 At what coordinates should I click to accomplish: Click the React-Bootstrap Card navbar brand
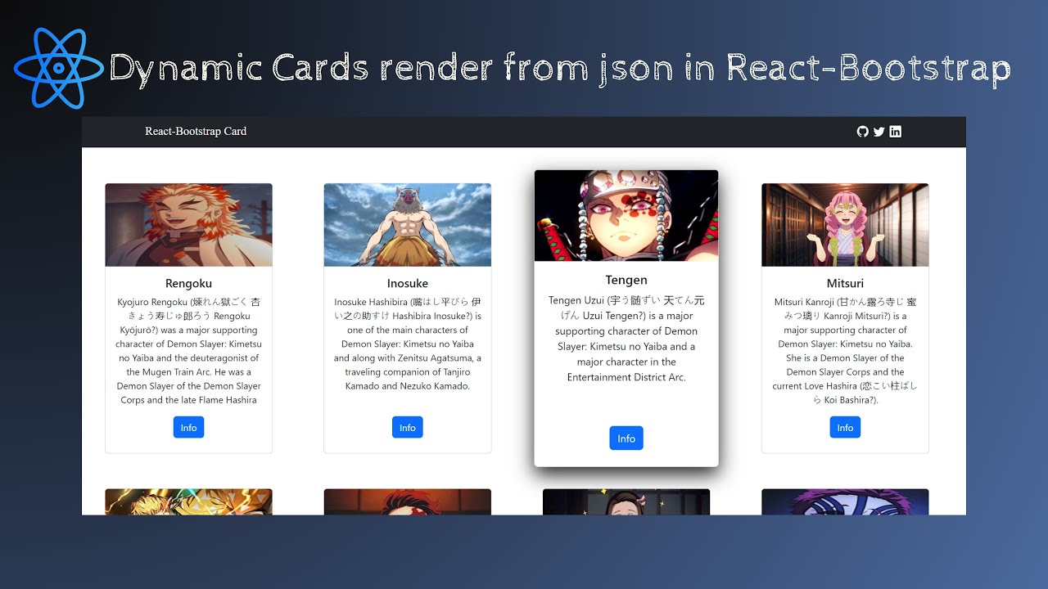pos(196,132)
